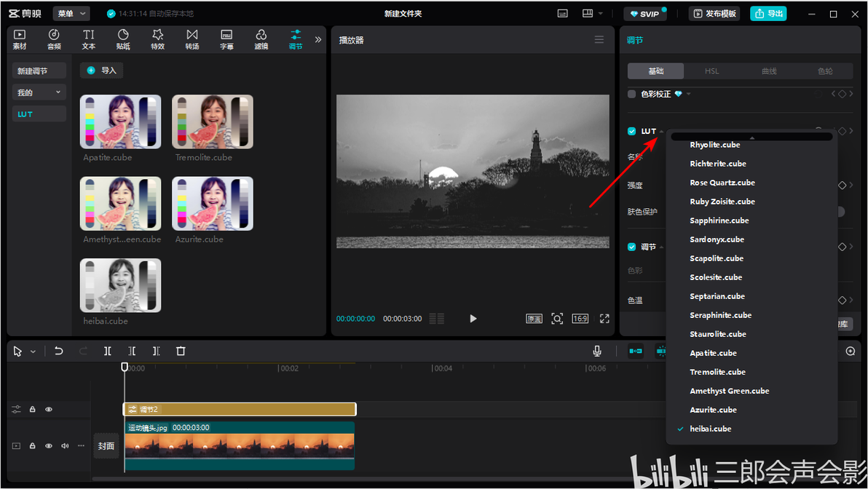Switch to the 基础 basic tab
Viewport: 868px width, 489px height.
(x=656, y=71)
